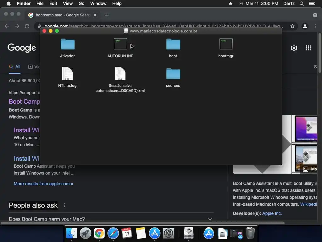Open the Downloads stack in the Dock
Viewport: 322px width, 242px height.
[236, 233]
